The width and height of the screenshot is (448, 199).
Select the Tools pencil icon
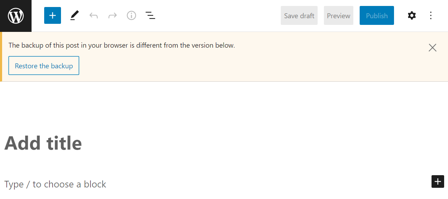(74, 15)
